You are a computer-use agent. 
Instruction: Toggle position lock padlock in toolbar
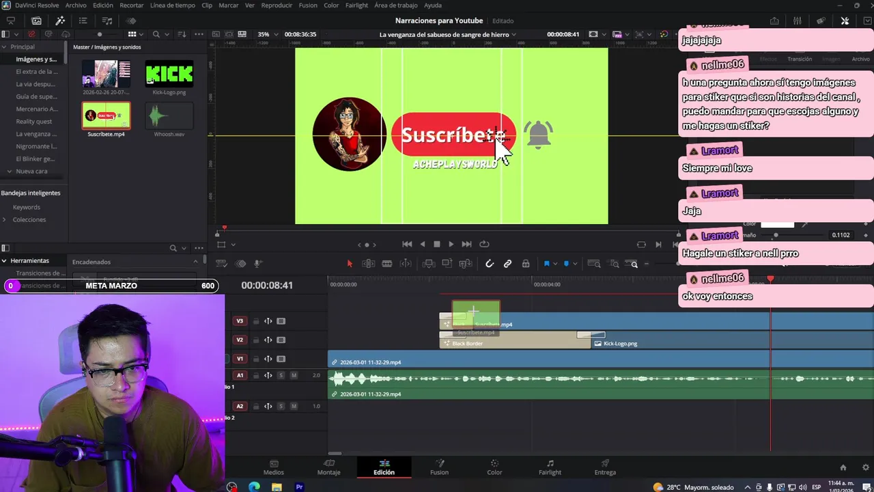pyautogui.click(x=526, y=264)
